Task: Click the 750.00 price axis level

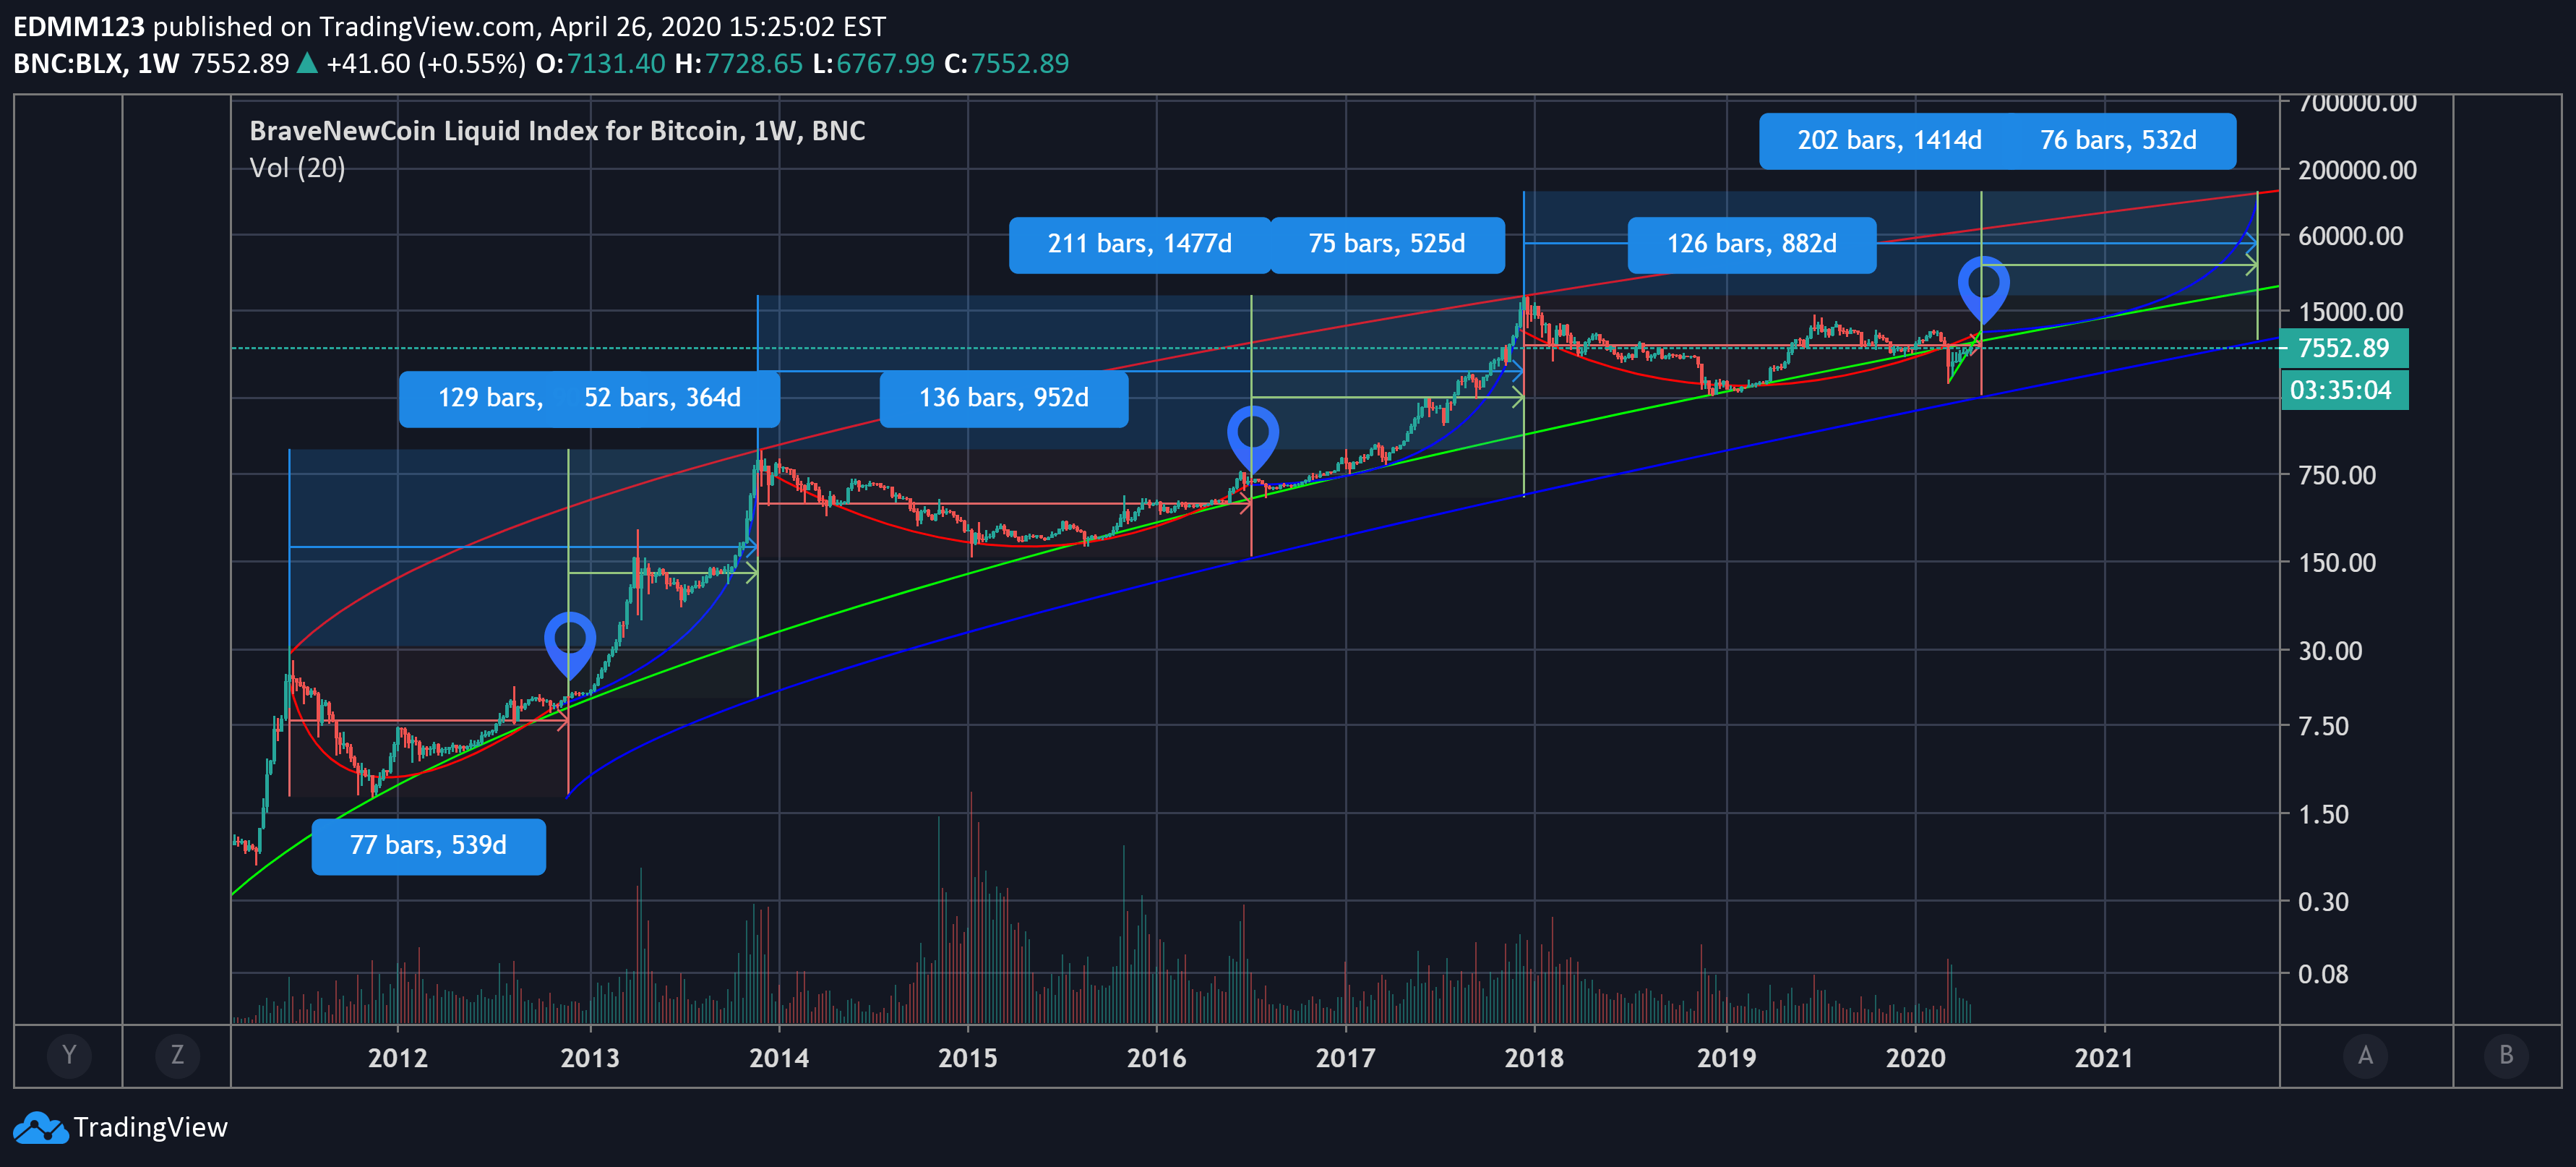Action: (x=2337, y=475)
